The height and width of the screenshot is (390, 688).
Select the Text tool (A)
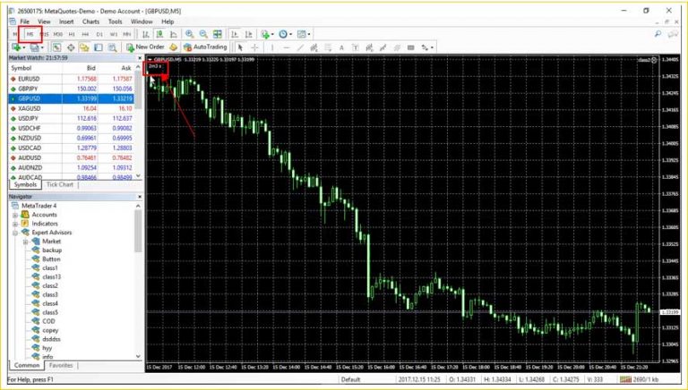coord(341,47)
